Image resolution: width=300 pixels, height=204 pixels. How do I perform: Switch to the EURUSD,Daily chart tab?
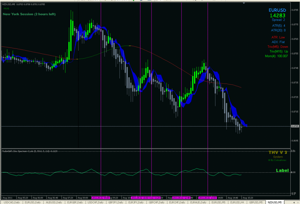pyautogui.click(x=33, y=202)
